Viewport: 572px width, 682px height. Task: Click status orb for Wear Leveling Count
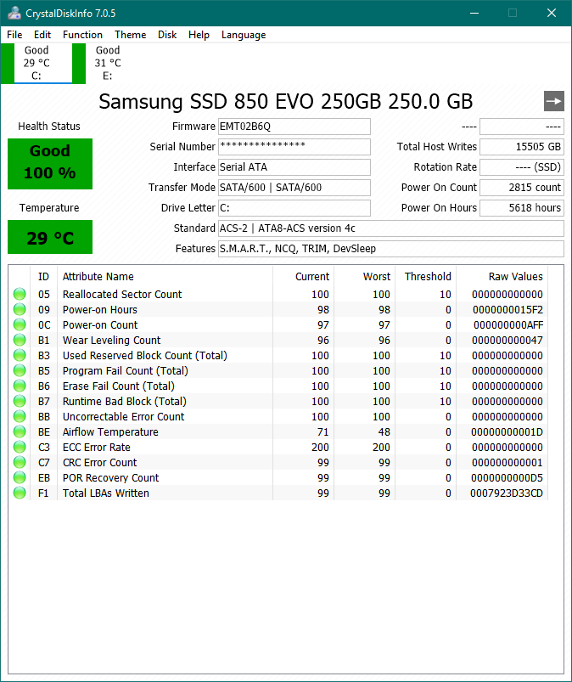(20, 340)
